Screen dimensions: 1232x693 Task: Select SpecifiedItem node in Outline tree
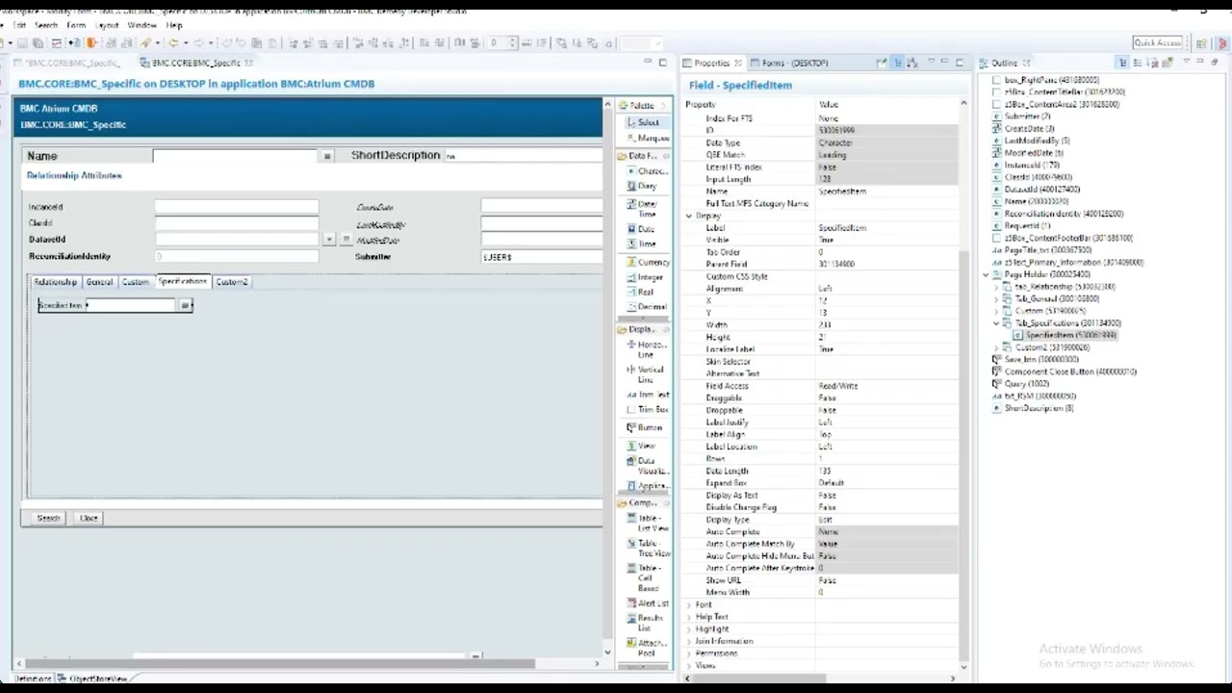(x=1064, y=335)
